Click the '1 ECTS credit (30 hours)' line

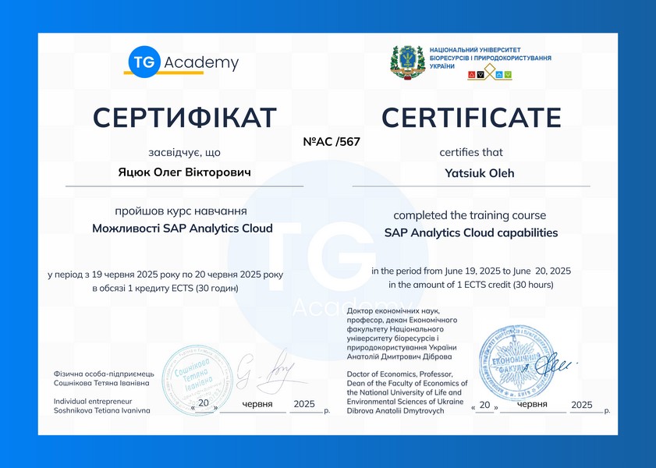(x=471, y=285)
